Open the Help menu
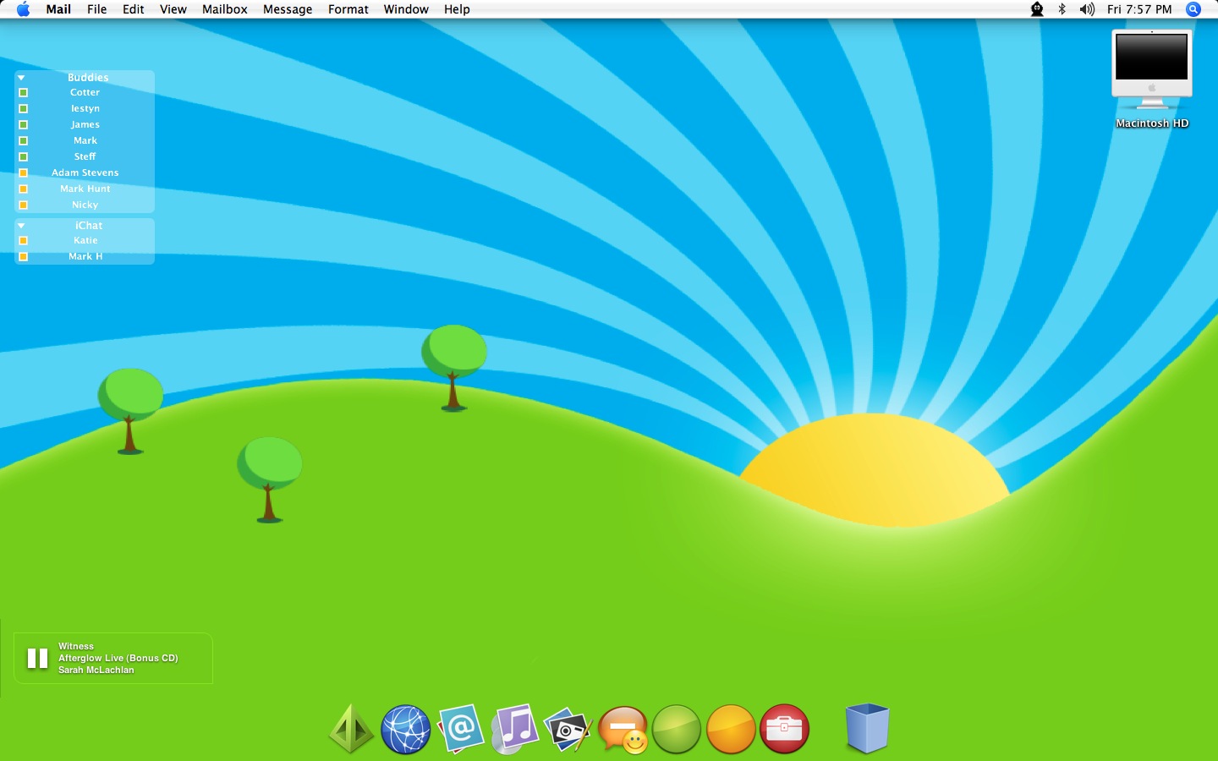 coord(457,9)
